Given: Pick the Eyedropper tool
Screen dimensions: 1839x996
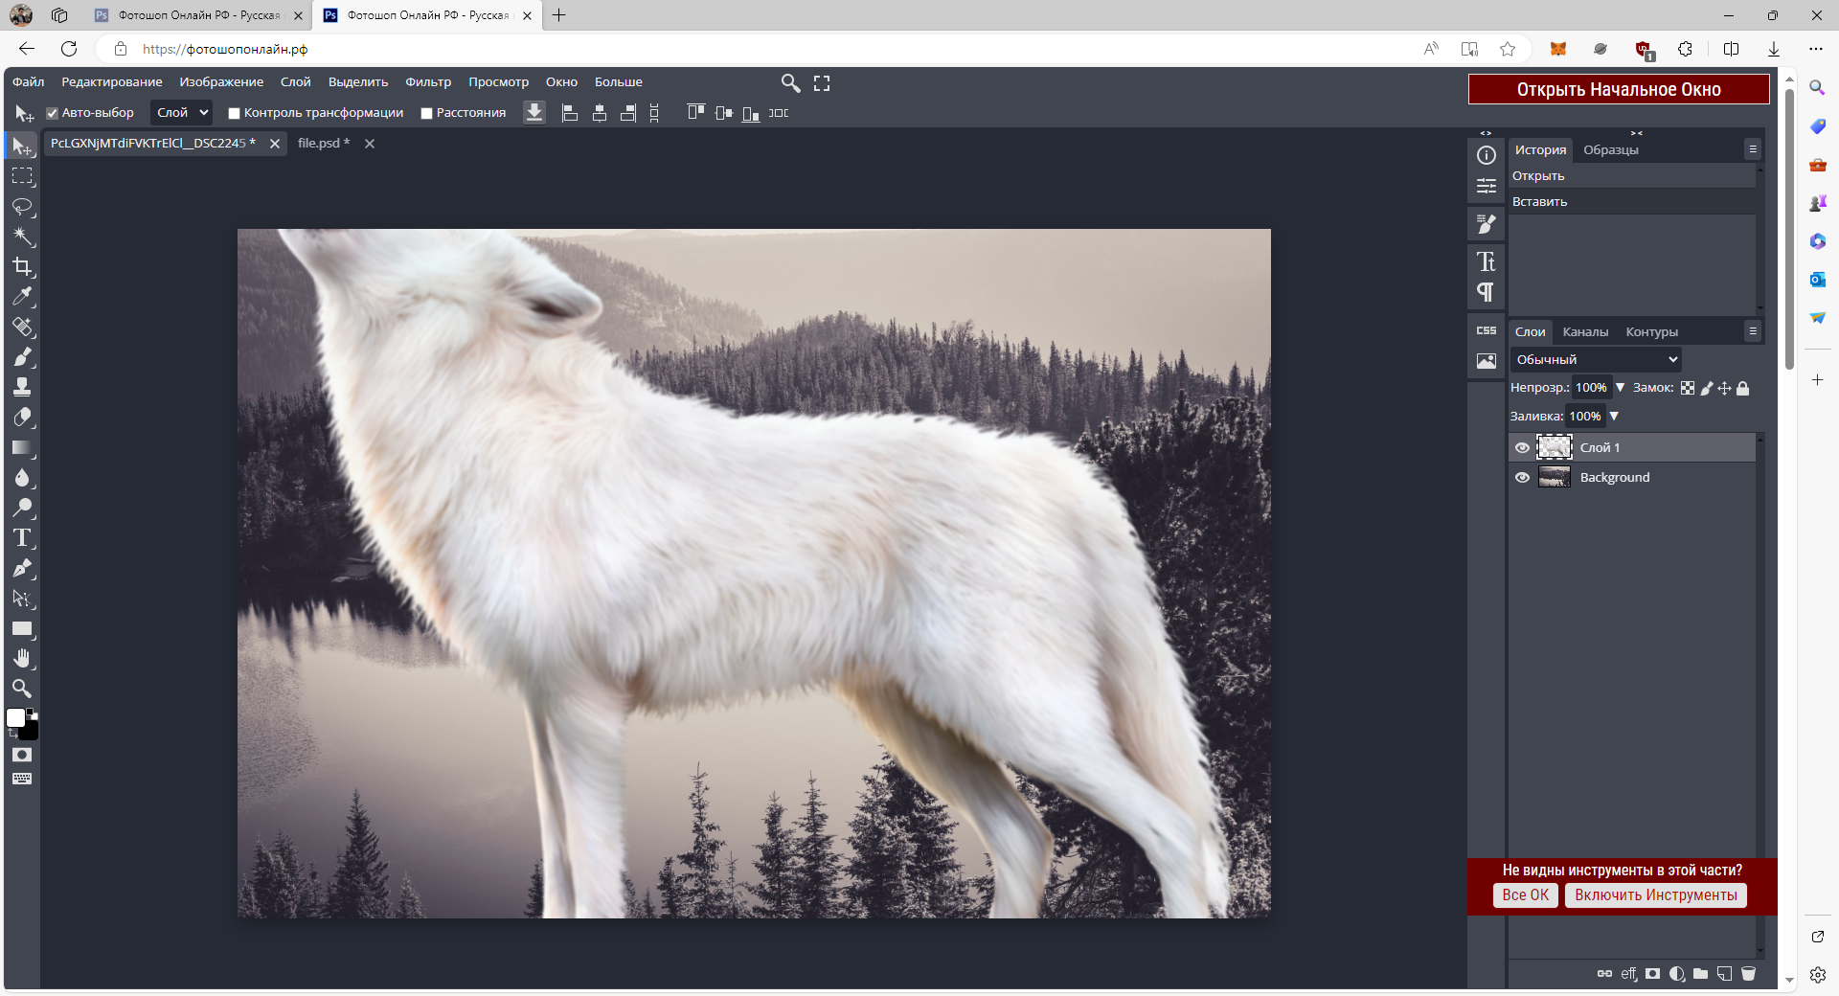Looking at the screenshot, I should point(23,297).
